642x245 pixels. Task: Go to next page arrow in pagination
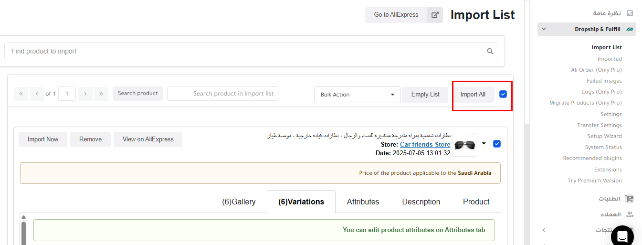click(85, 94)
